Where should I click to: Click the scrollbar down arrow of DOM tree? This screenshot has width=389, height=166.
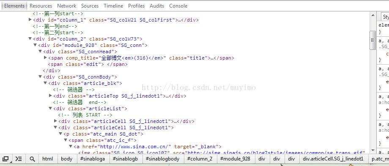tap(373, 150)
